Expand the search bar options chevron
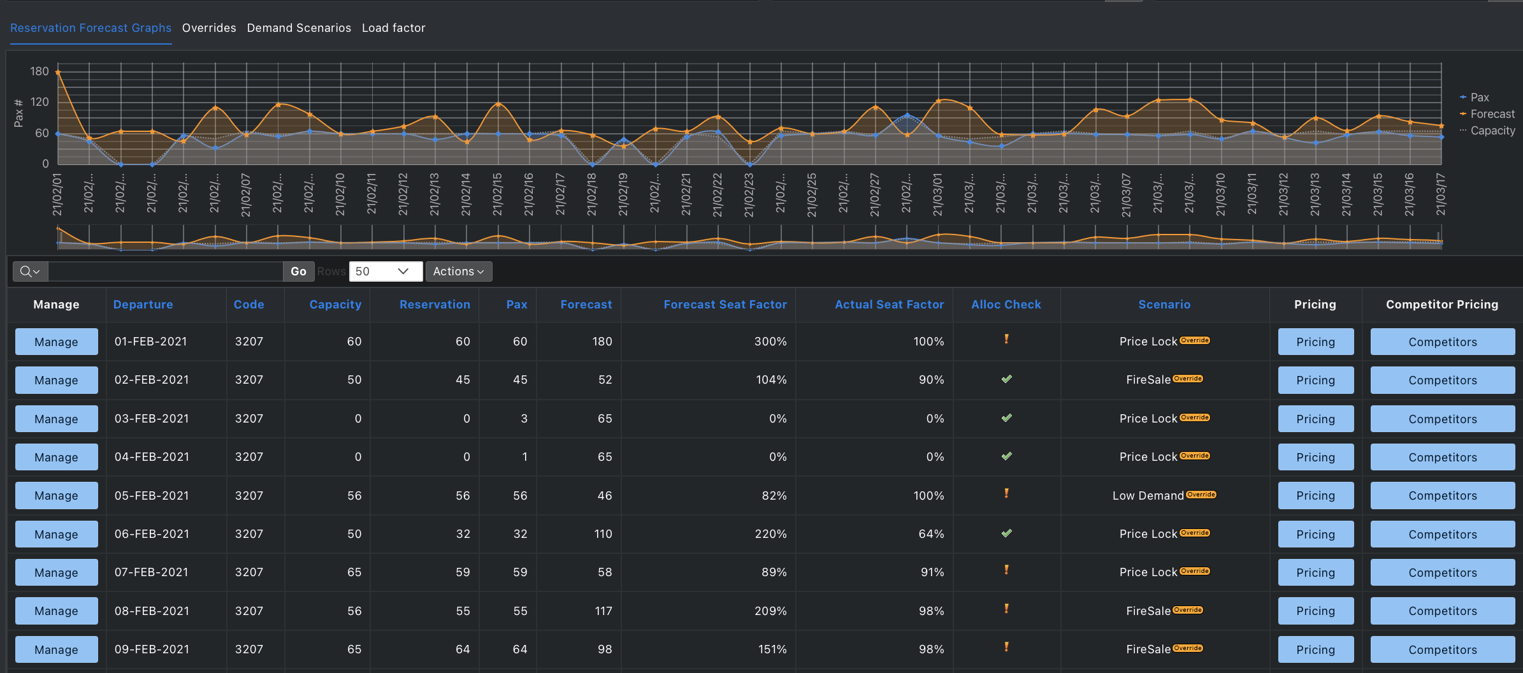This screenshot has height=673, width=1523. (36, 271)
